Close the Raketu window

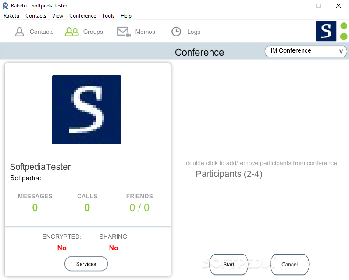pyautogui.click(x=338, y=6)
